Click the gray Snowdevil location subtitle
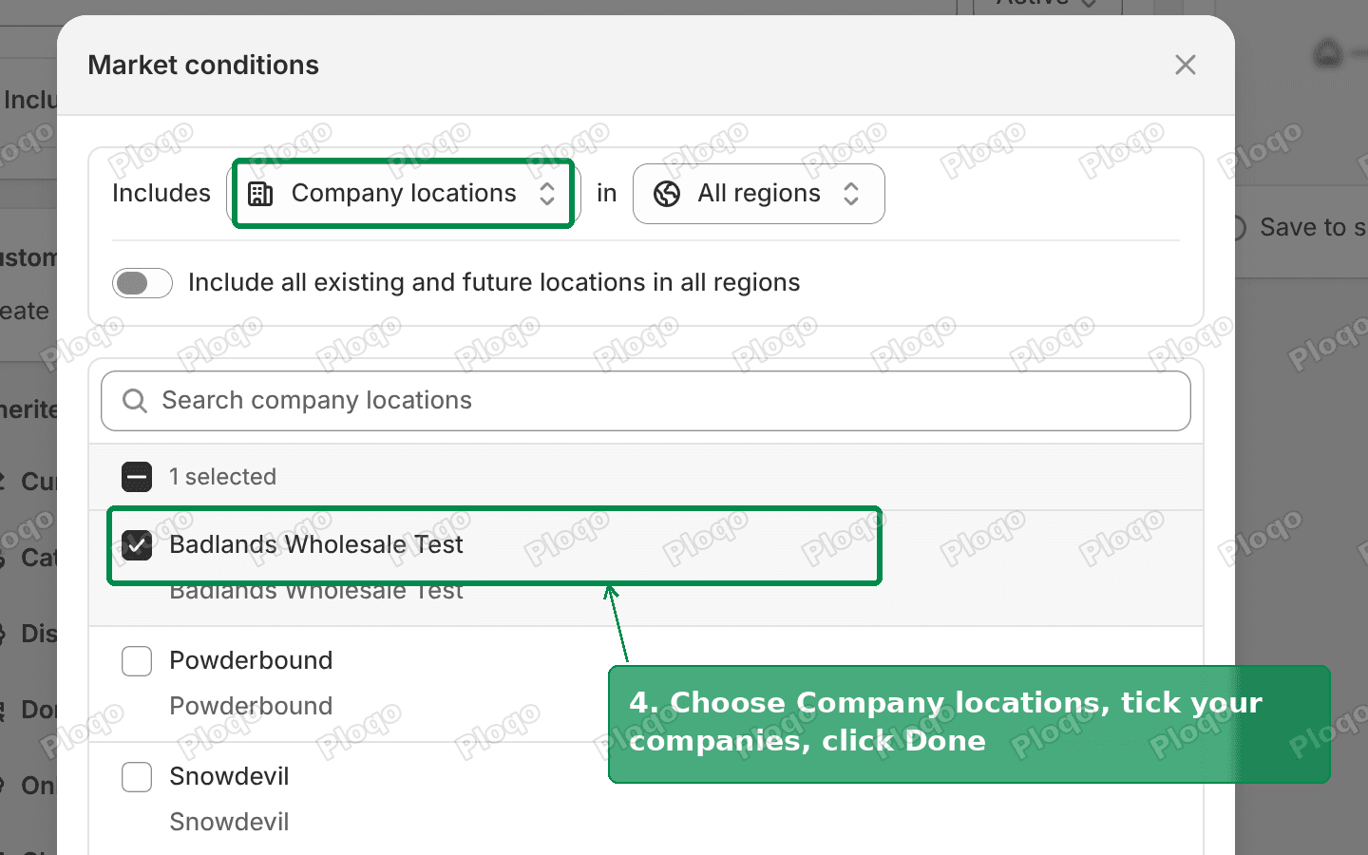This screenshot has height=855, width=1368. pyautogui.click(x=229, y=822)
